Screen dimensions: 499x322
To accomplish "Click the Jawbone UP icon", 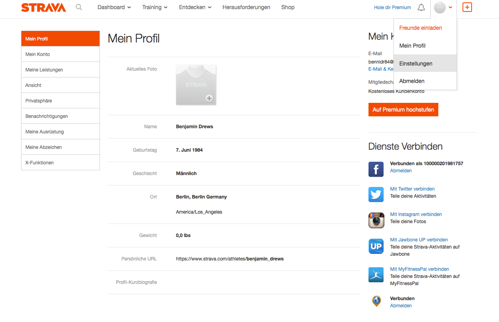I will click(x=376, y=246).
